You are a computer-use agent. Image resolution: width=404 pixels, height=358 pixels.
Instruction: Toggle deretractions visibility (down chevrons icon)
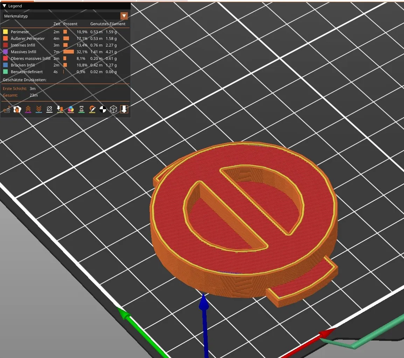pos(39,110)
